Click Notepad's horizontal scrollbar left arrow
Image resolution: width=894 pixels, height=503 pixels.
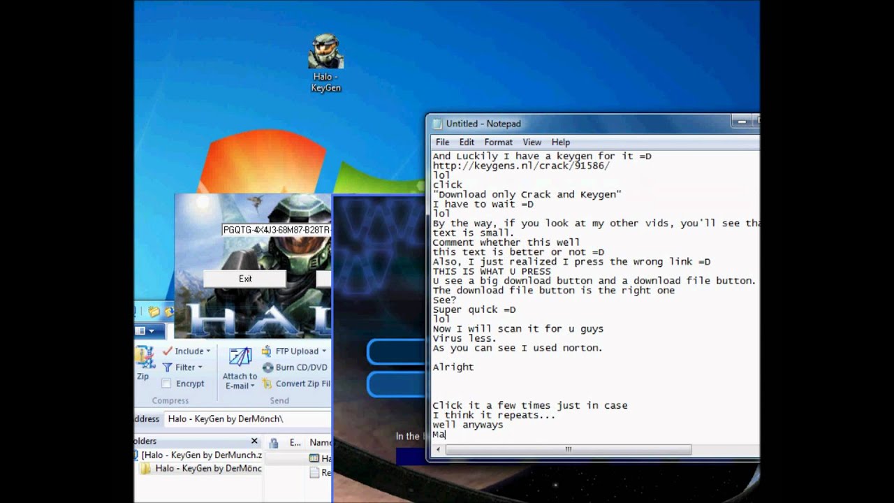tap(439, 449)
